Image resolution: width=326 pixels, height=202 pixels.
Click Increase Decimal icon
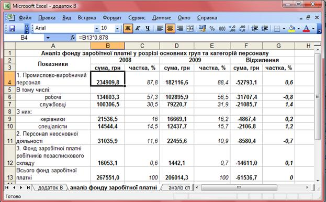point(232,28)
